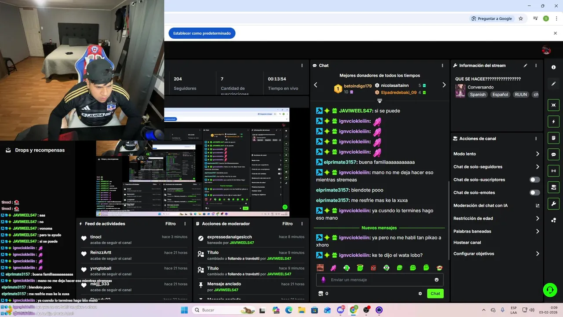Edit stream information with the pencil icon
This screenshot has height=317, width=563.
pyautogui.click(x=525, y=66)
